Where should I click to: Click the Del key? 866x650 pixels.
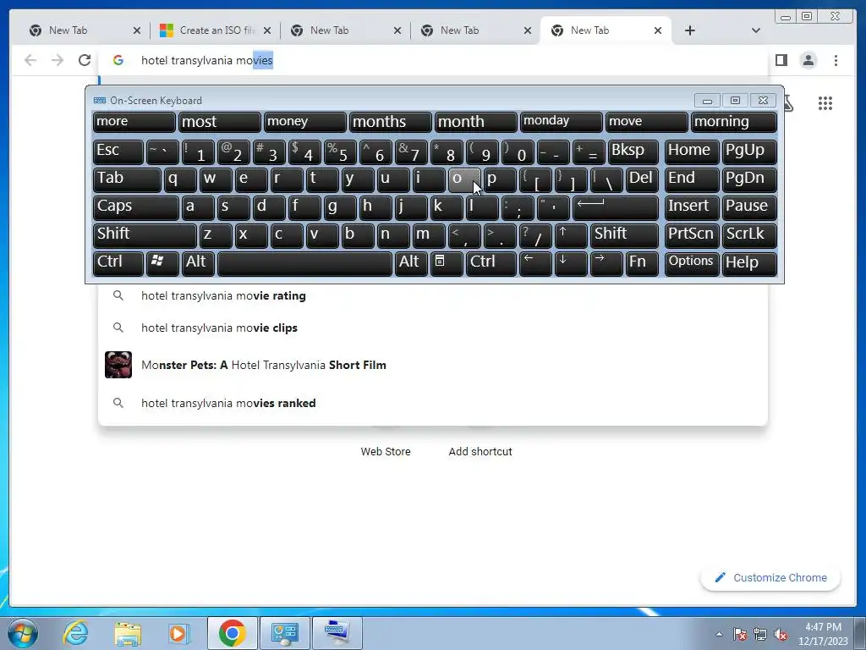642,179
